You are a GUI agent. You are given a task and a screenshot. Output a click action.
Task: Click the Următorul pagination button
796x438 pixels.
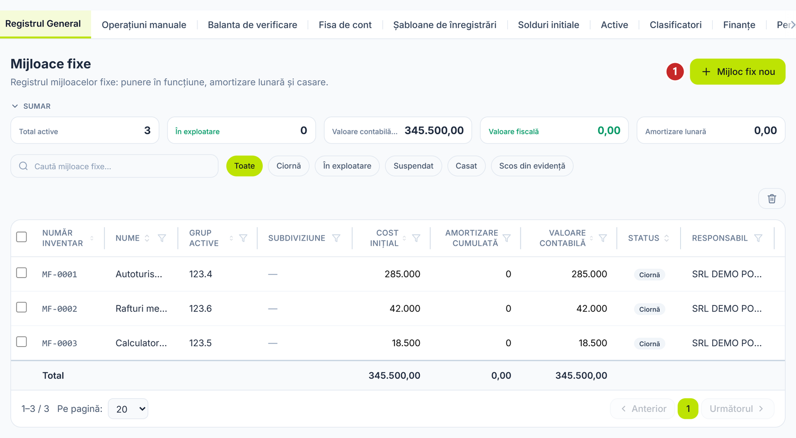(x=737, y=409)
